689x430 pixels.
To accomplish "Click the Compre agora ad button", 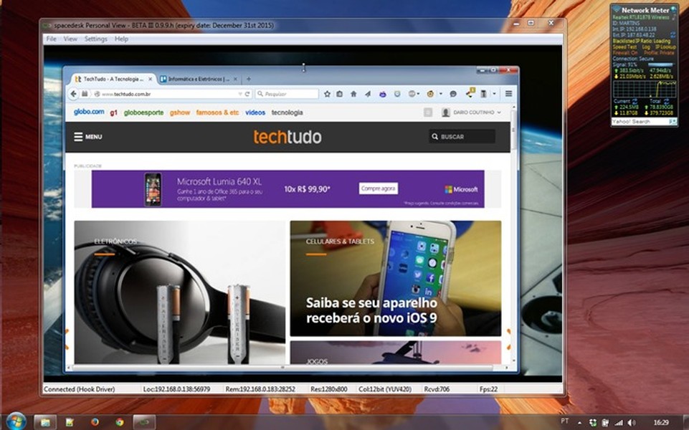I will pyautogui.click(x=378, y=188).
